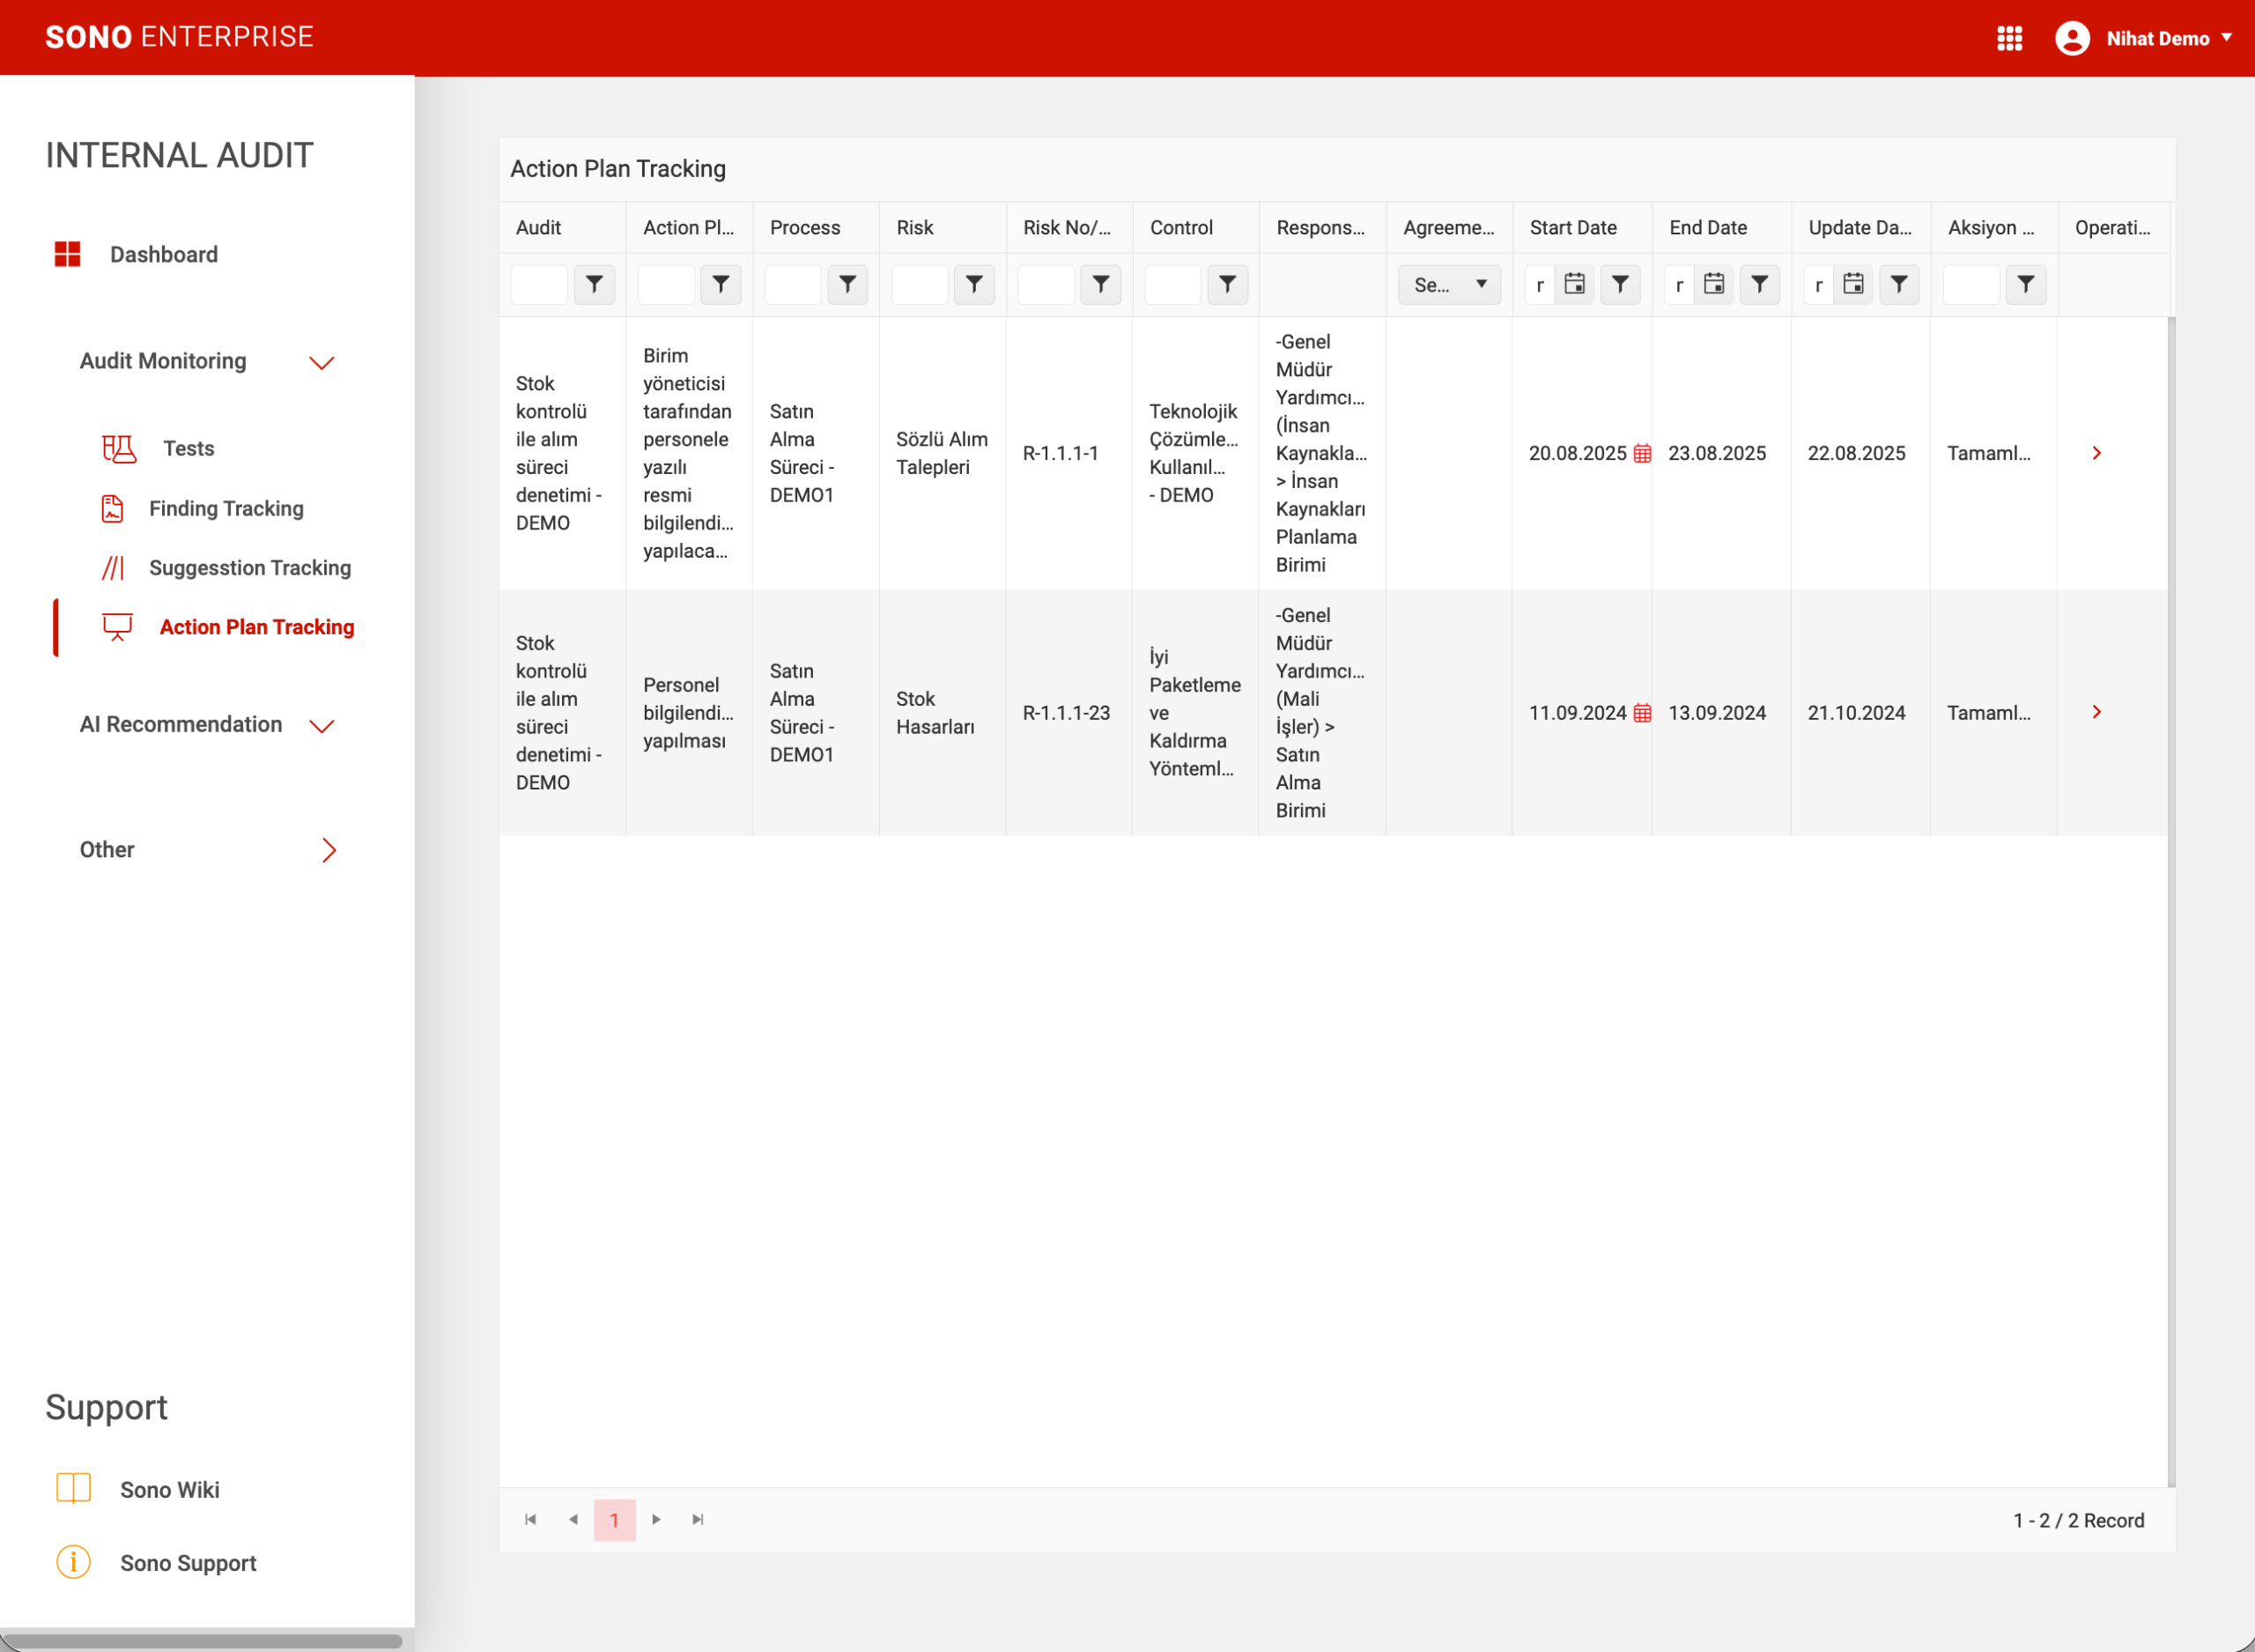The height and width of the screenshot is (1652, 2255).
Task: Open the Update Date calendar picker
Action: tap(1852, 285)
